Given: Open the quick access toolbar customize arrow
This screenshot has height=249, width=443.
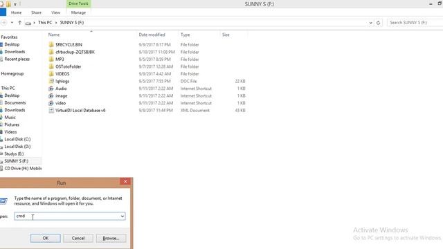Looking at the screenshot, I should (x=15, y=4).
